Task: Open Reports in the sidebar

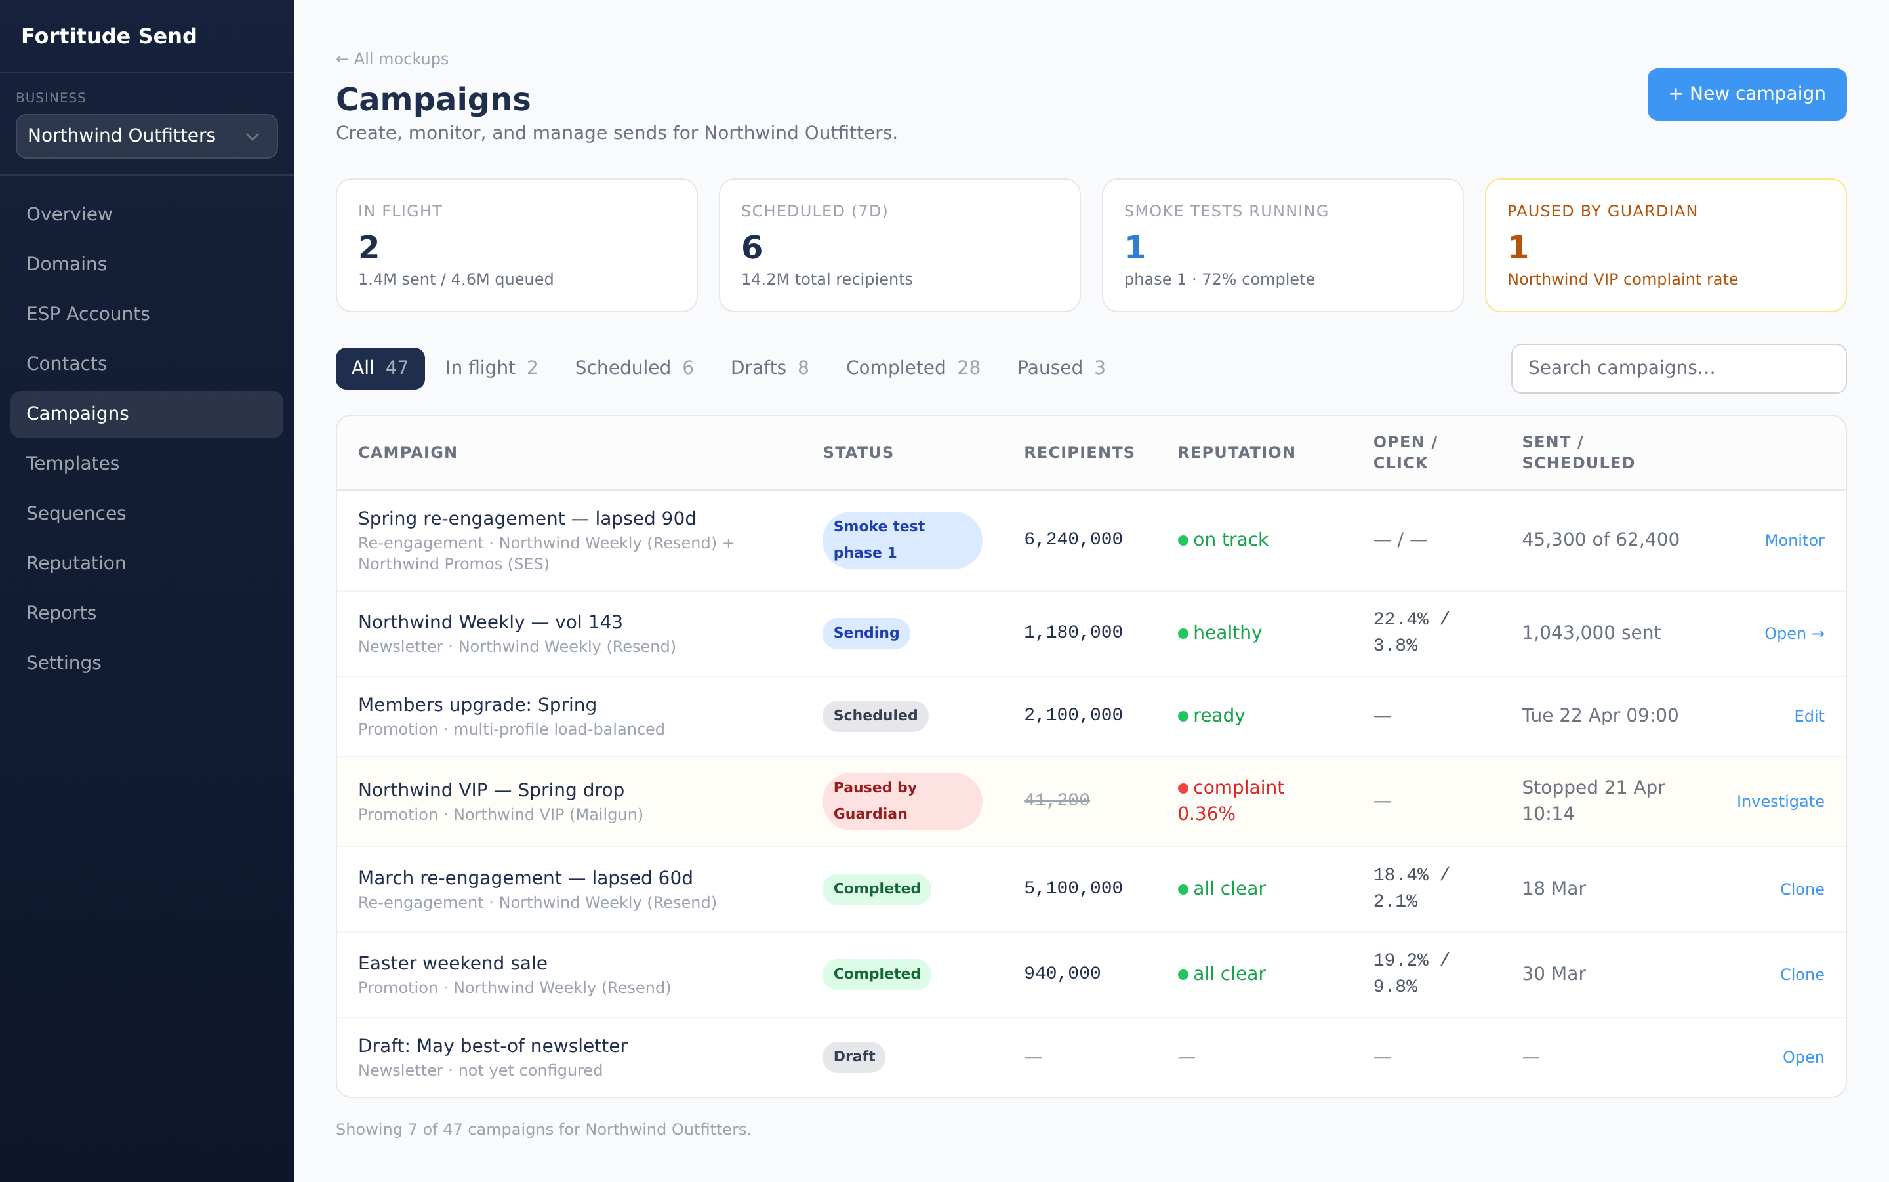Action: point(146,613)
